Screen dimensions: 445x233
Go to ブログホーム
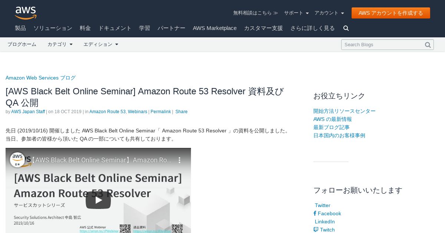tap(22, 44)
